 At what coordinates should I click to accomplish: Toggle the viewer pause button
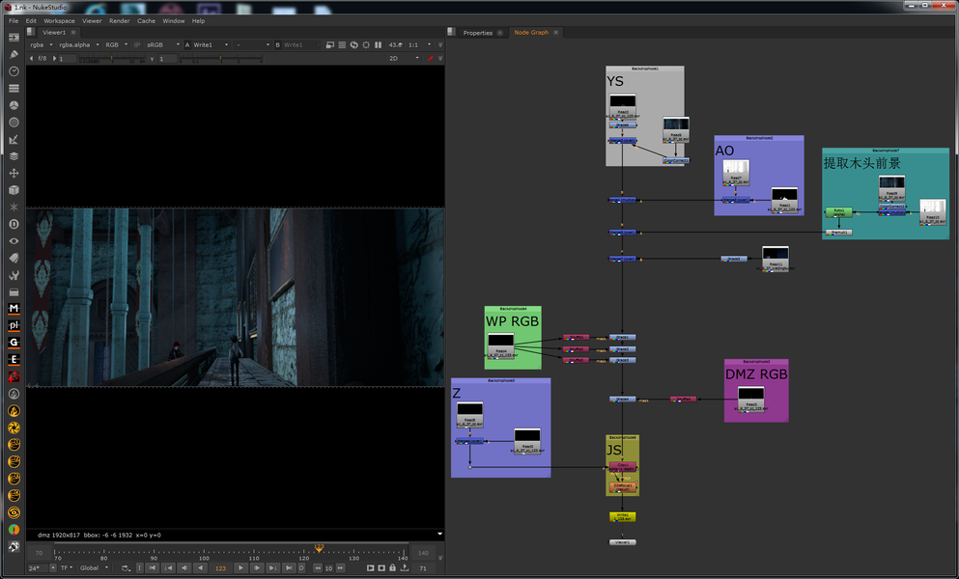point(378,44)
